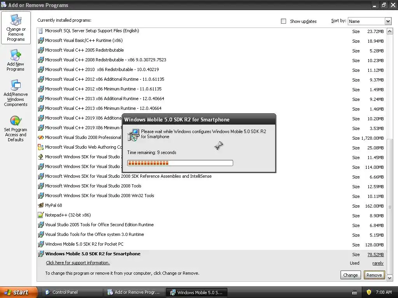This screenshot has height=298, width=398.
Task: Toggle the Show updates checkbox
Action: [x=283, y=21]
